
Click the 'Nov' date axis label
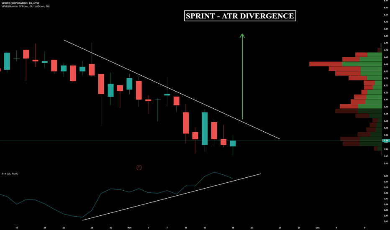[x=129, y=228]
